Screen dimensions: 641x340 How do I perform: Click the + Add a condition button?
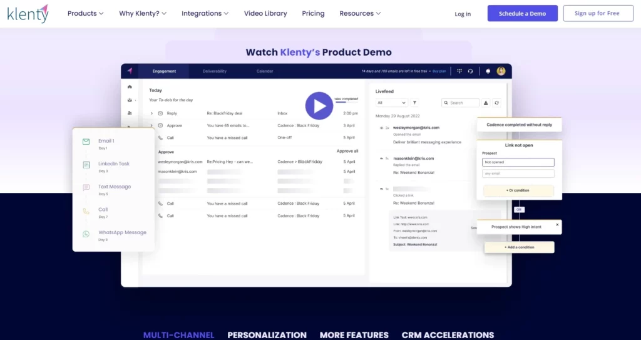point(519,247)
